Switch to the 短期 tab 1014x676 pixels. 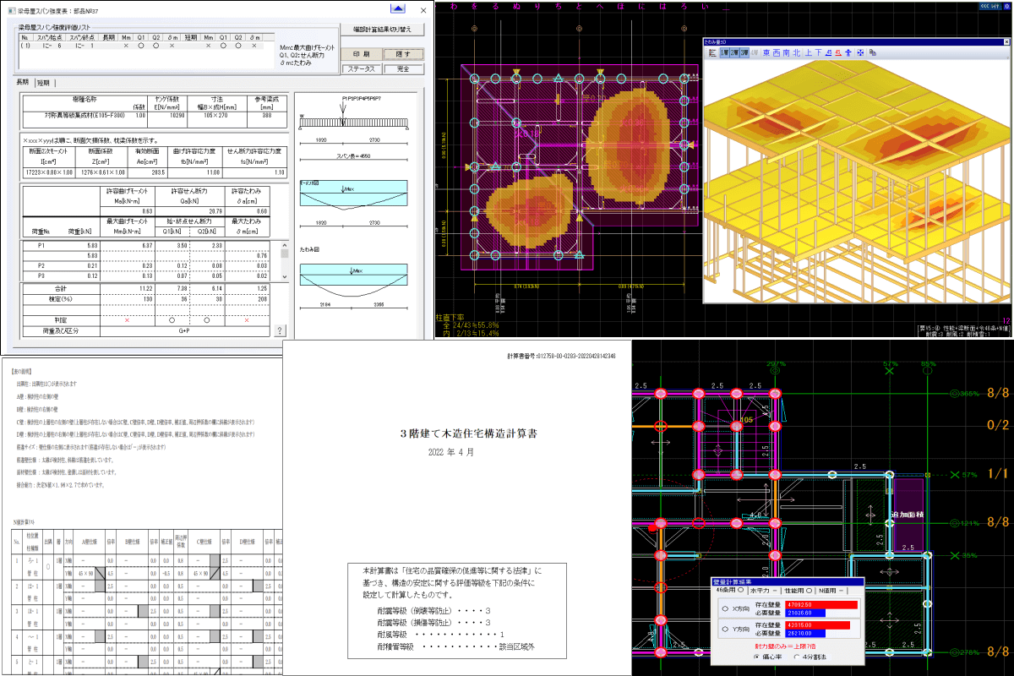tap(44, 83)
